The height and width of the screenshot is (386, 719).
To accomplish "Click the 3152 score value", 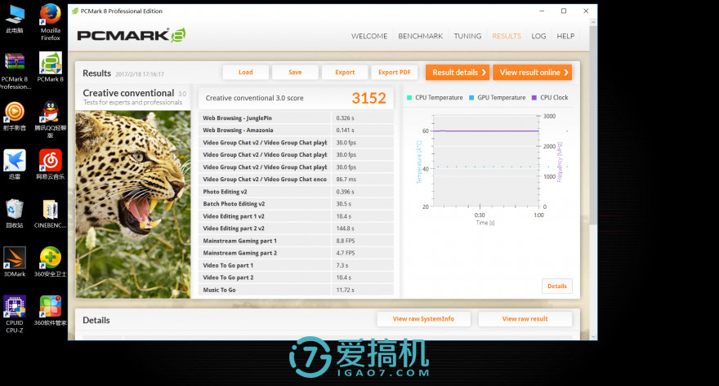I will [x=368, y=98].
